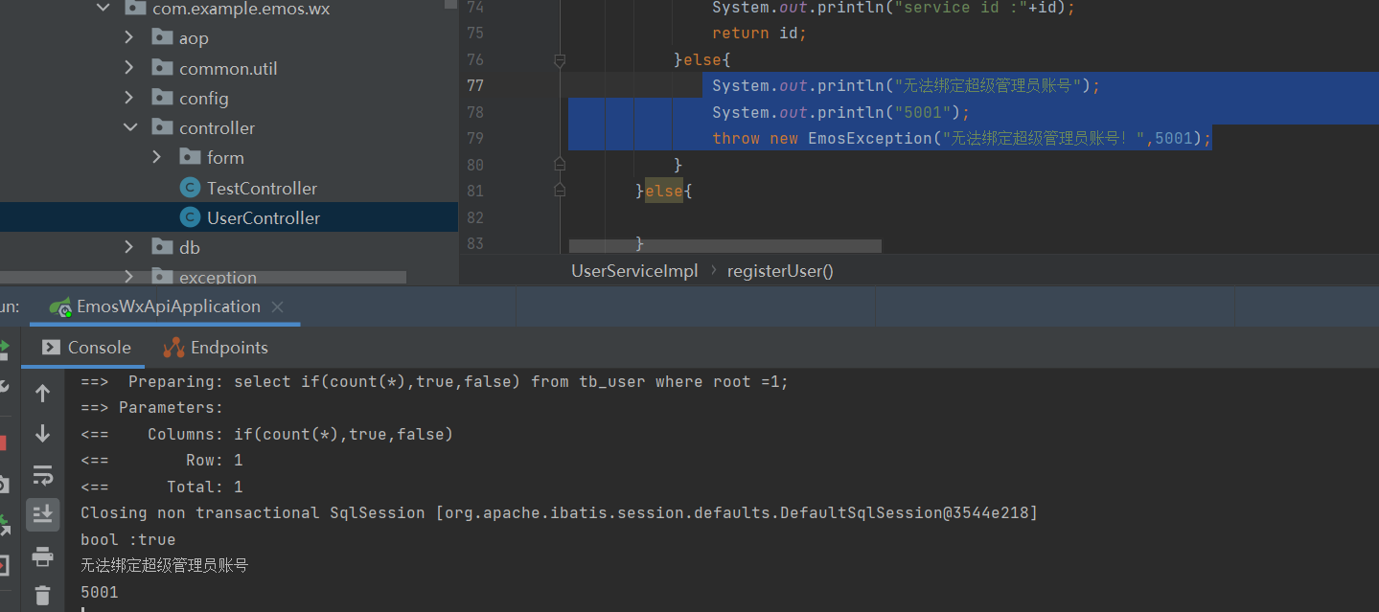The width and height of the screenshot is (1379, 612).
Task: Collapse code fold at line 80
Action: [560, 165]
